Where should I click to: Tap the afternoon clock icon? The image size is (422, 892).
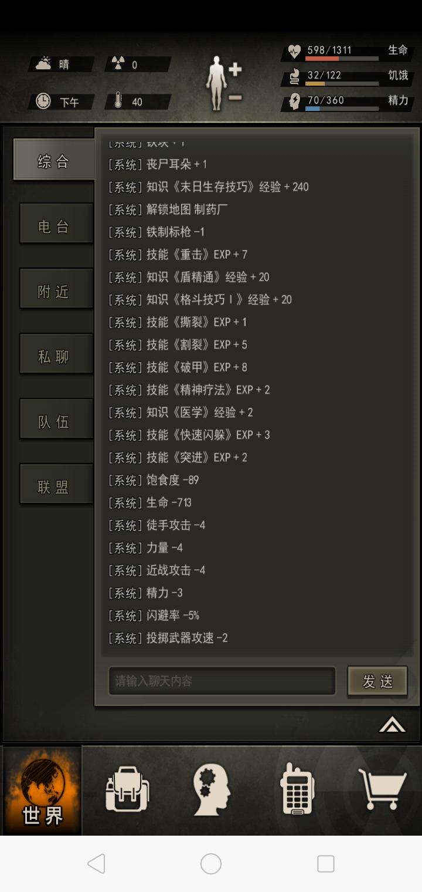click(43, 102)
